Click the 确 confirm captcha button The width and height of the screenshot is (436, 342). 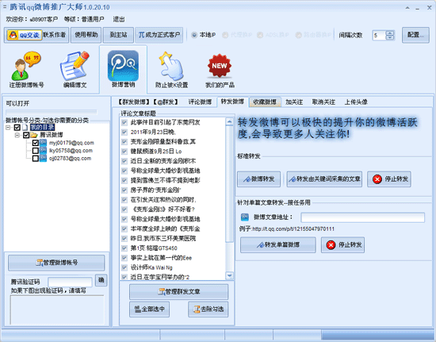pyautogui.click(x=101, y=280)
